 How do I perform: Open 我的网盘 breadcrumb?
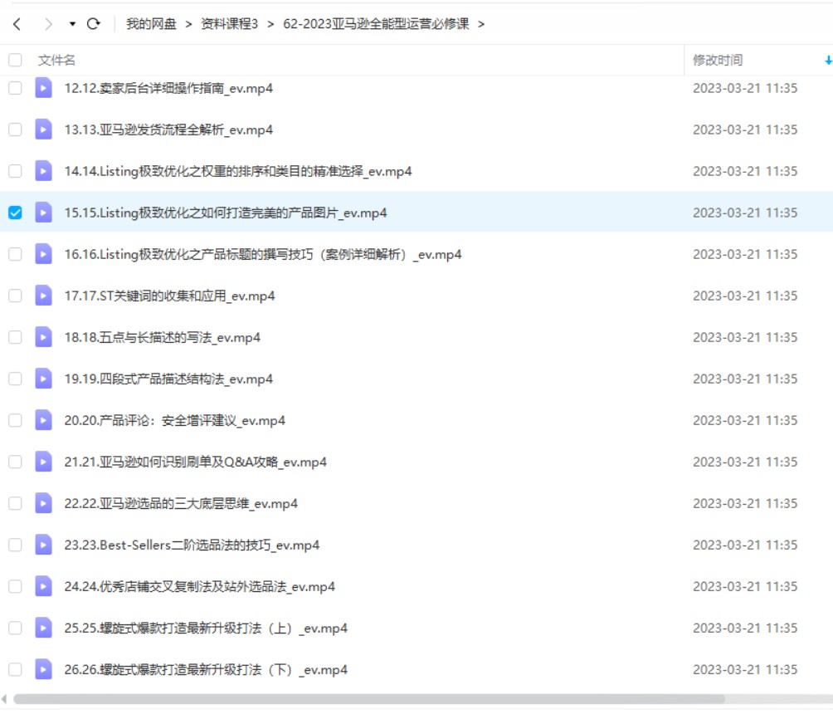151,24
